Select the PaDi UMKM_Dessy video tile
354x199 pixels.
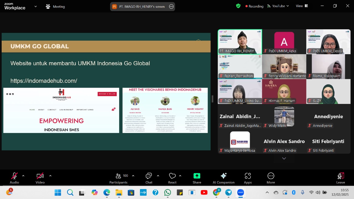(x=328, y=42)
